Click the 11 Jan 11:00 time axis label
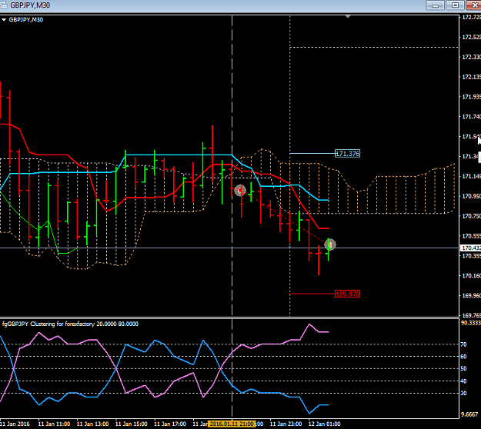481x429 pixels. tap(55, 424)
